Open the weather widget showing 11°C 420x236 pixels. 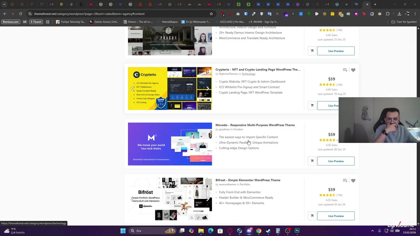[15, 231]
